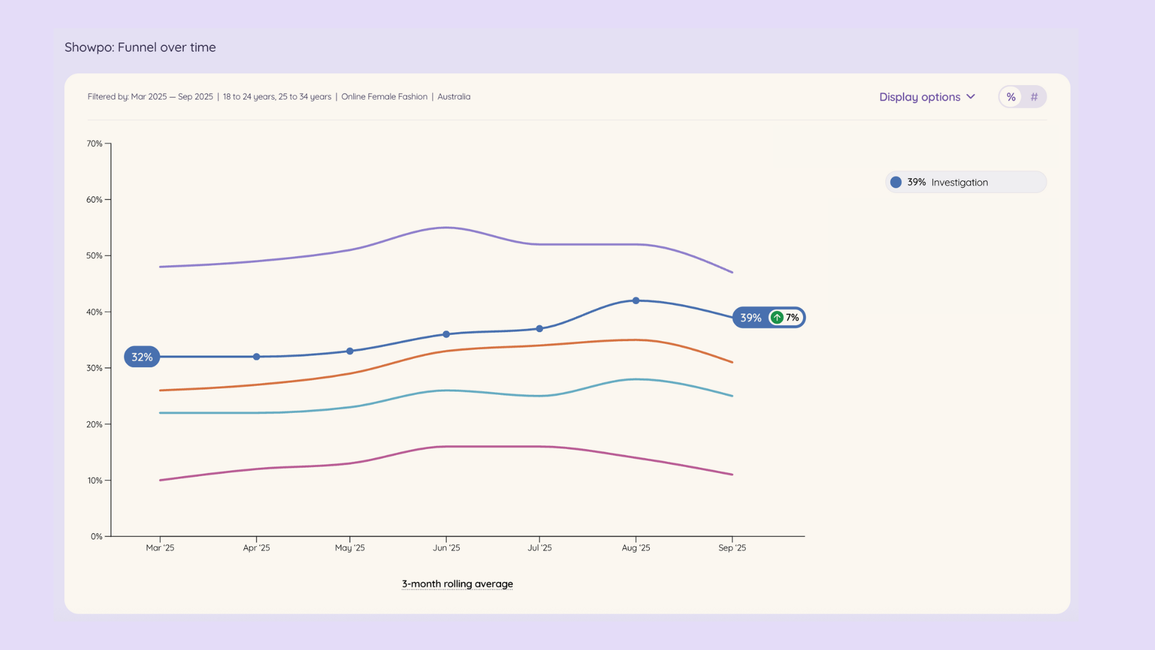Click the Investigation legend blue dot
Viewport: 1155px width, 650px height.
coord(896,182)
